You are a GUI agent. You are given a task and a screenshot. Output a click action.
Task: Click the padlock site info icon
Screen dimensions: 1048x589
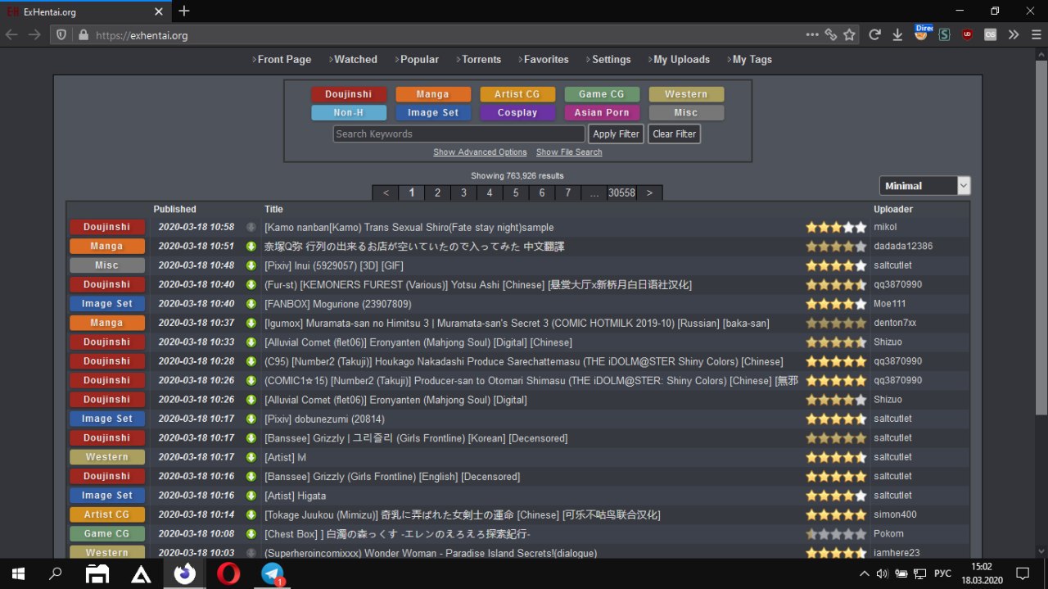click(83, 35)
